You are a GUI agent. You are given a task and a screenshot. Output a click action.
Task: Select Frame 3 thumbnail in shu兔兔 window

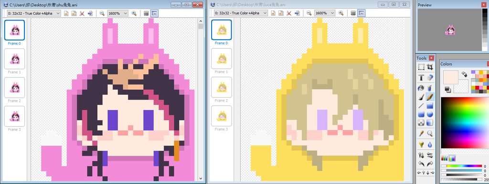[14, 116]
